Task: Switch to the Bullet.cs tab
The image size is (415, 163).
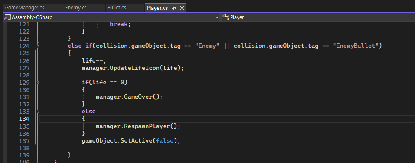Action: (x=116, y=8)
